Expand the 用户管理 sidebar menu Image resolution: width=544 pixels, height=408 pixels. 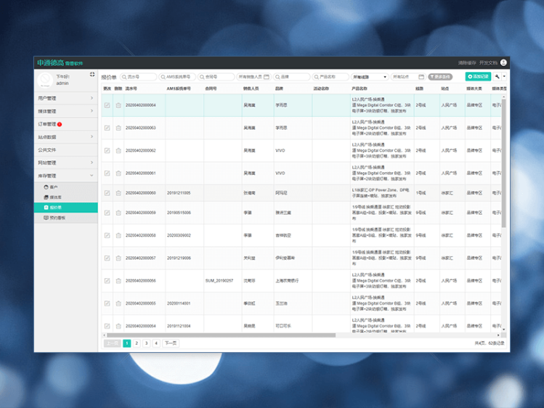coord(65,98)
